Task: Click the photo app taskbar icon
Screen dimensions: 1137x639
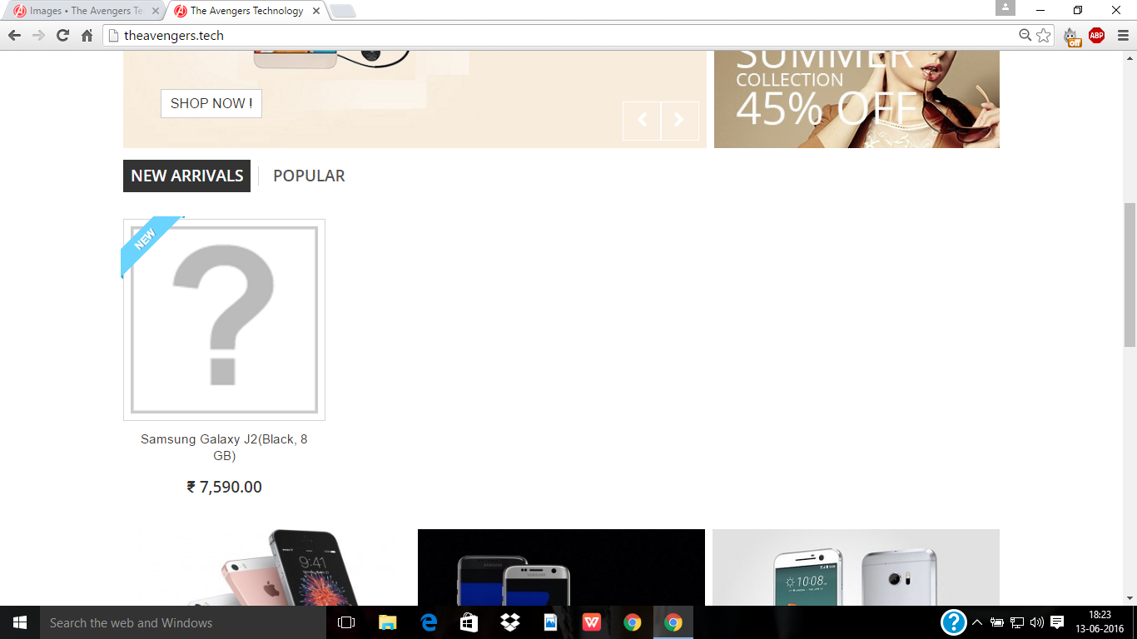Action: tap(551, 622)
